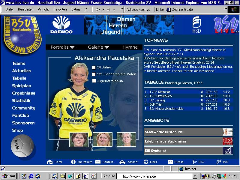Viewport: 240px width, 180px height.
Task: Click the Windows logo throbber in toolbar
Action: coord(234,10)
